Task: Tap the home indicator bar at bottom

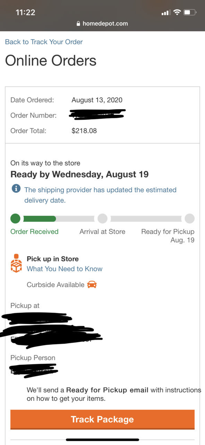Action: (x=102, y=440)
